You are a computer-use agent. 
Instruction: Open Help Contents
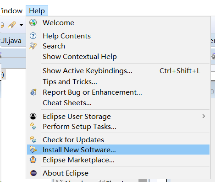(x=66, y=36)
